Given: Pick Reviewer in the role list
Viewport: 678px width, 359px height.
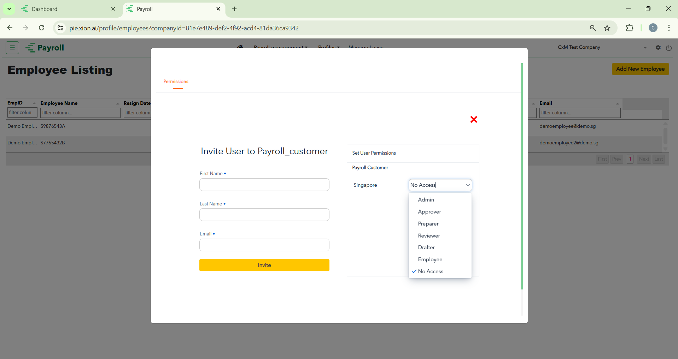Looking at the screenshot, I should pyautogui.click(x=429, y=236).
